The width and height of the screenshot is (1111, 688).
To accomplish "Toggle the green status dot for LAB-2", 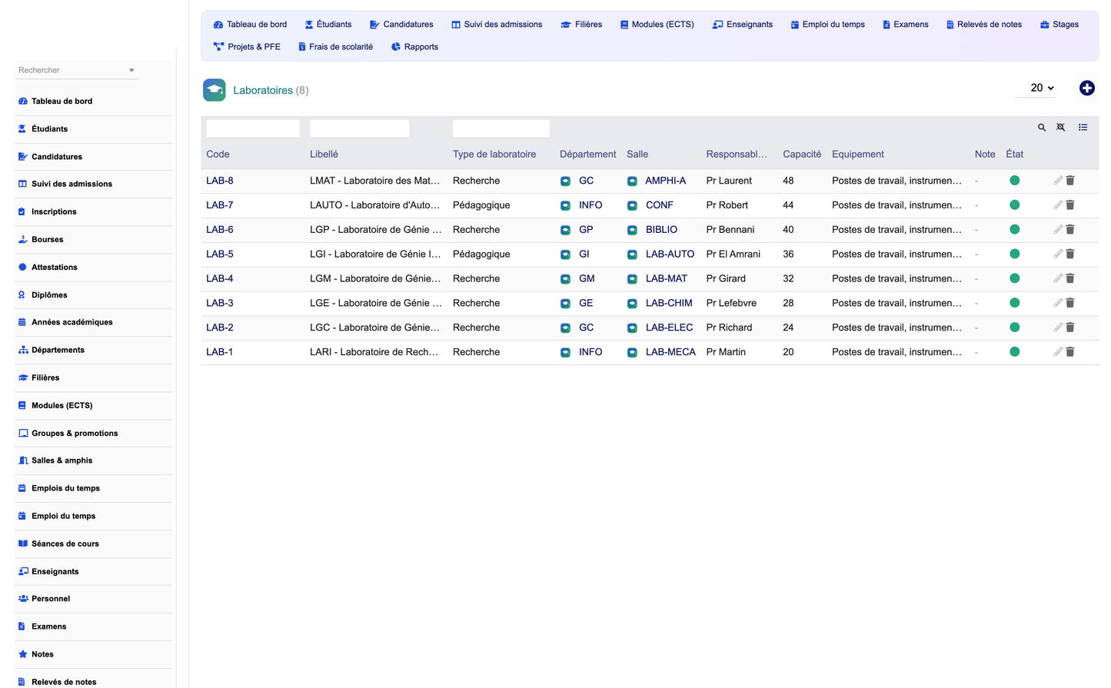I will point(1014,327).
